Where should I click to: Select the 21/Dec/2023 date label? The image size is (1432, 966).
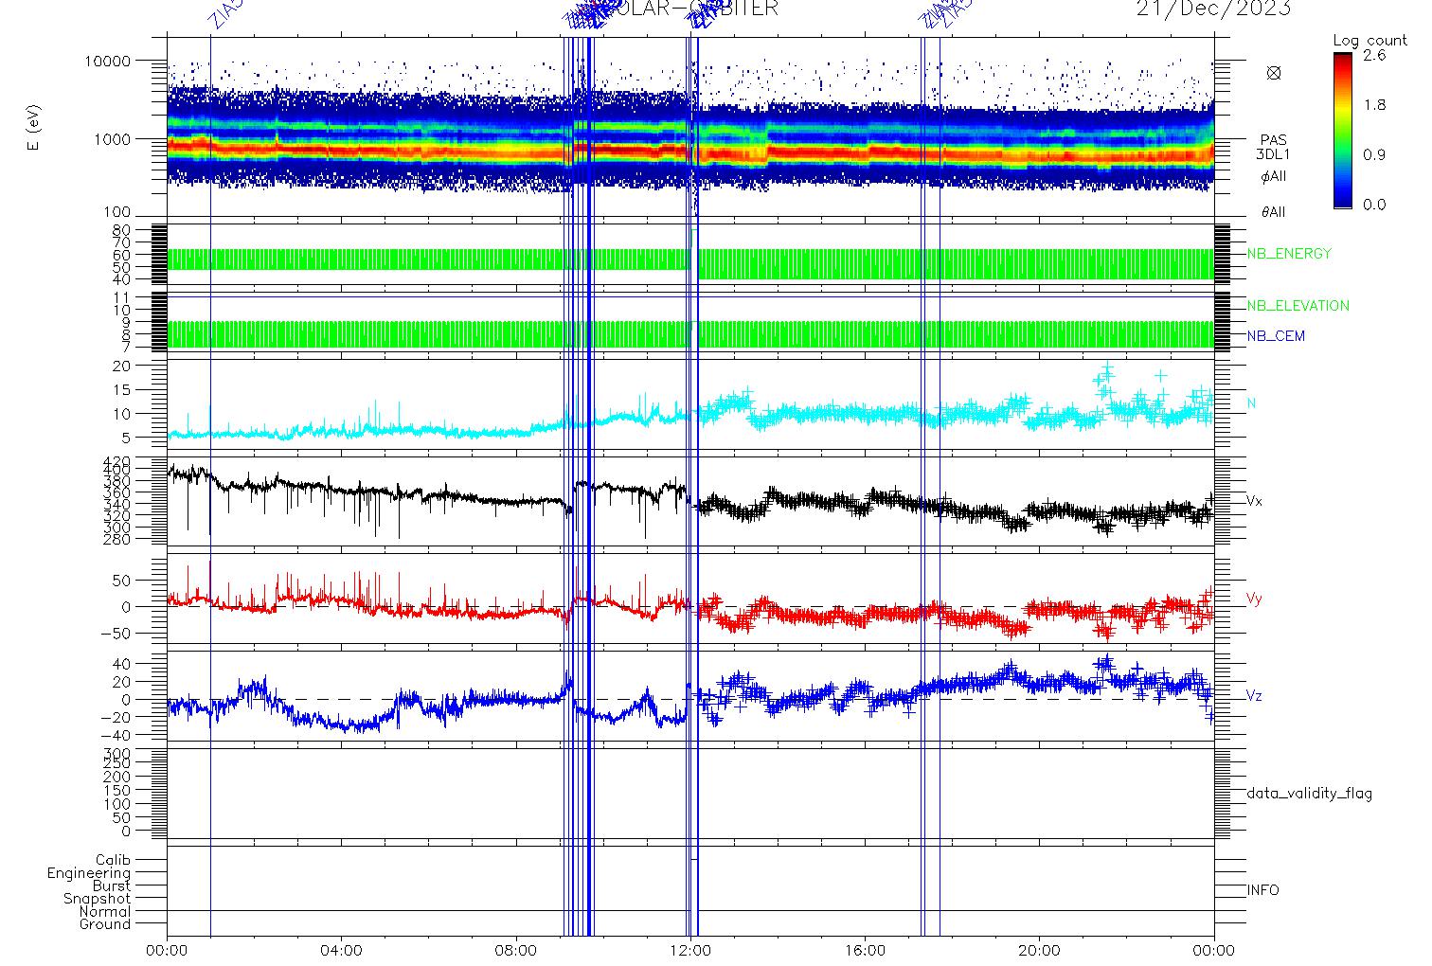point(1213,9)
